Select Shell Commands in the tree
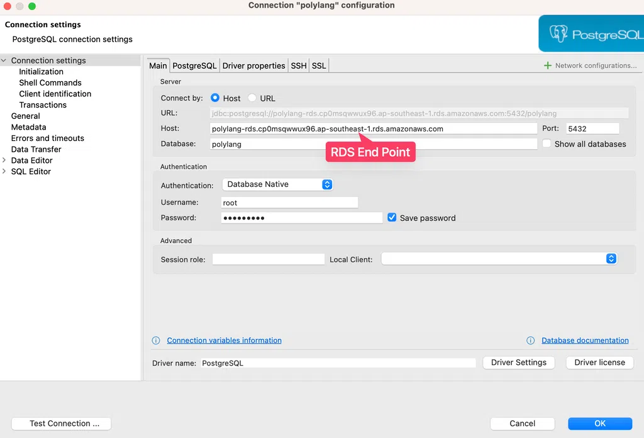 click(x=50, y=82)
